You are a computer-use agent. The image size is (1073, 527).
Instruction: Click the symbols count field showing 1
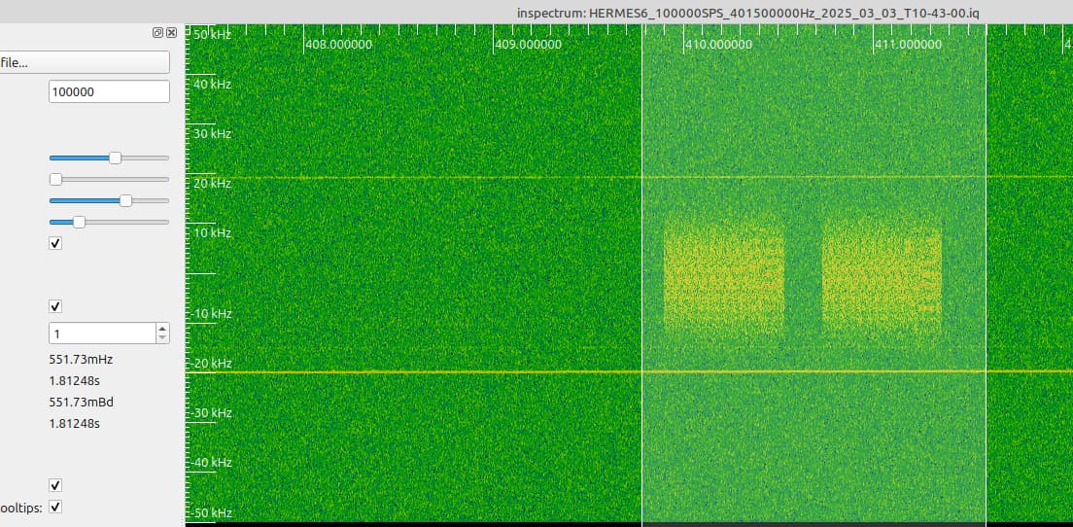pos(103,334)
